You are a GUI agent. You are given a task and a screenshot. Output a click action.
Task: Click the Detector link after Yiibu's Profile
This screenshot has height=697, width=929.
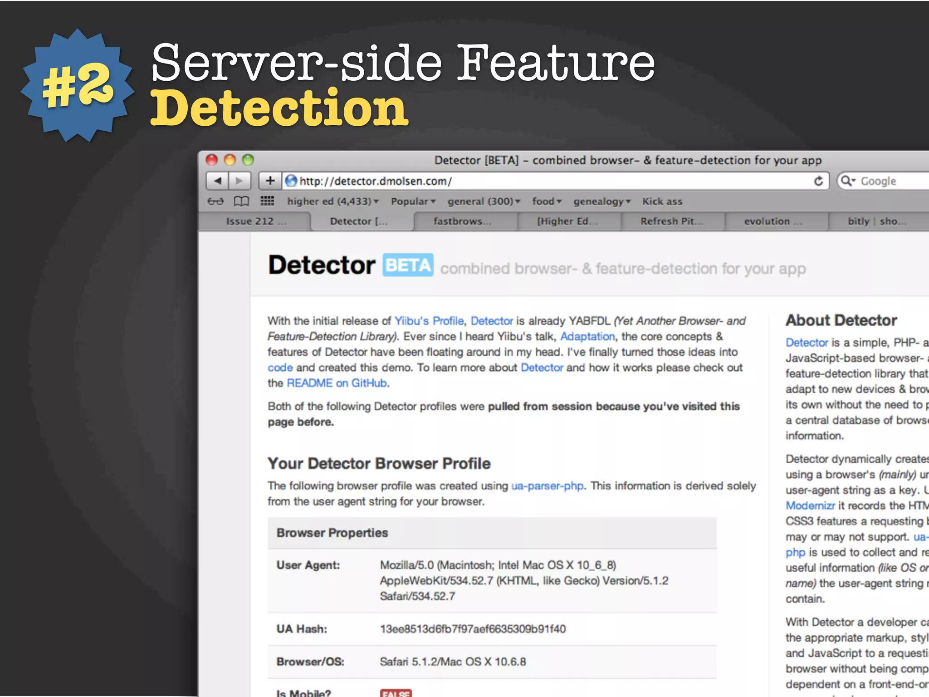492,321
